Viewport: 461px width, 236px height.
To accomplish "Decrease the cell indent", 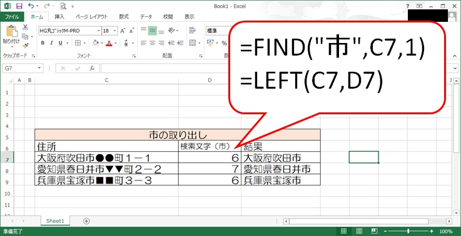I will (171, 43).
